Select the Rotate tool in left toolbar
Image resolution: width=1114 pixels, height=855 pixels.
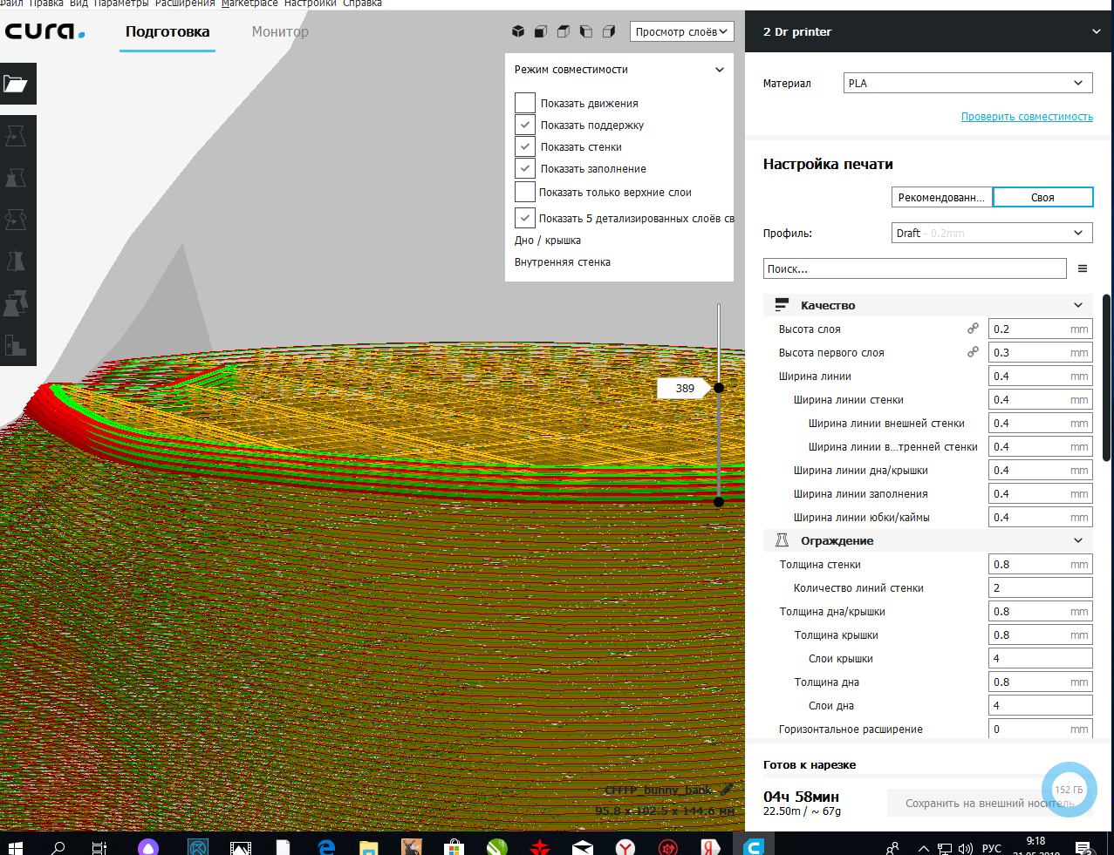(x=16, y=220)
